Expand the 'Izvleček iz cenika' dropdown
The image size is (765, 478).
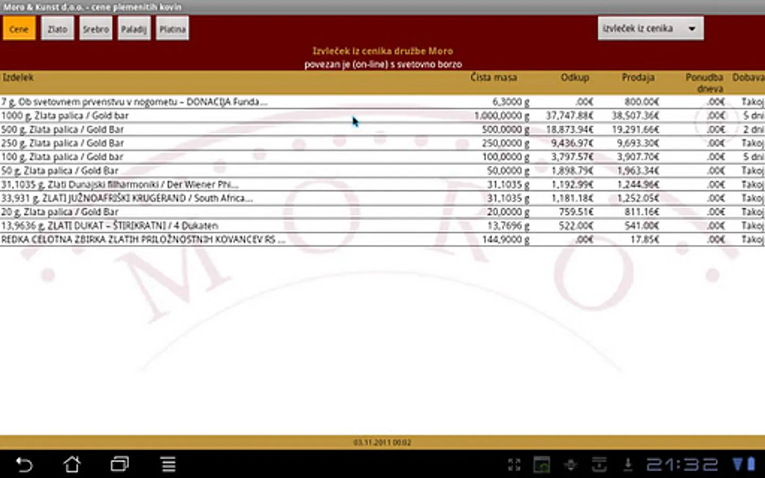click(650, 29)
